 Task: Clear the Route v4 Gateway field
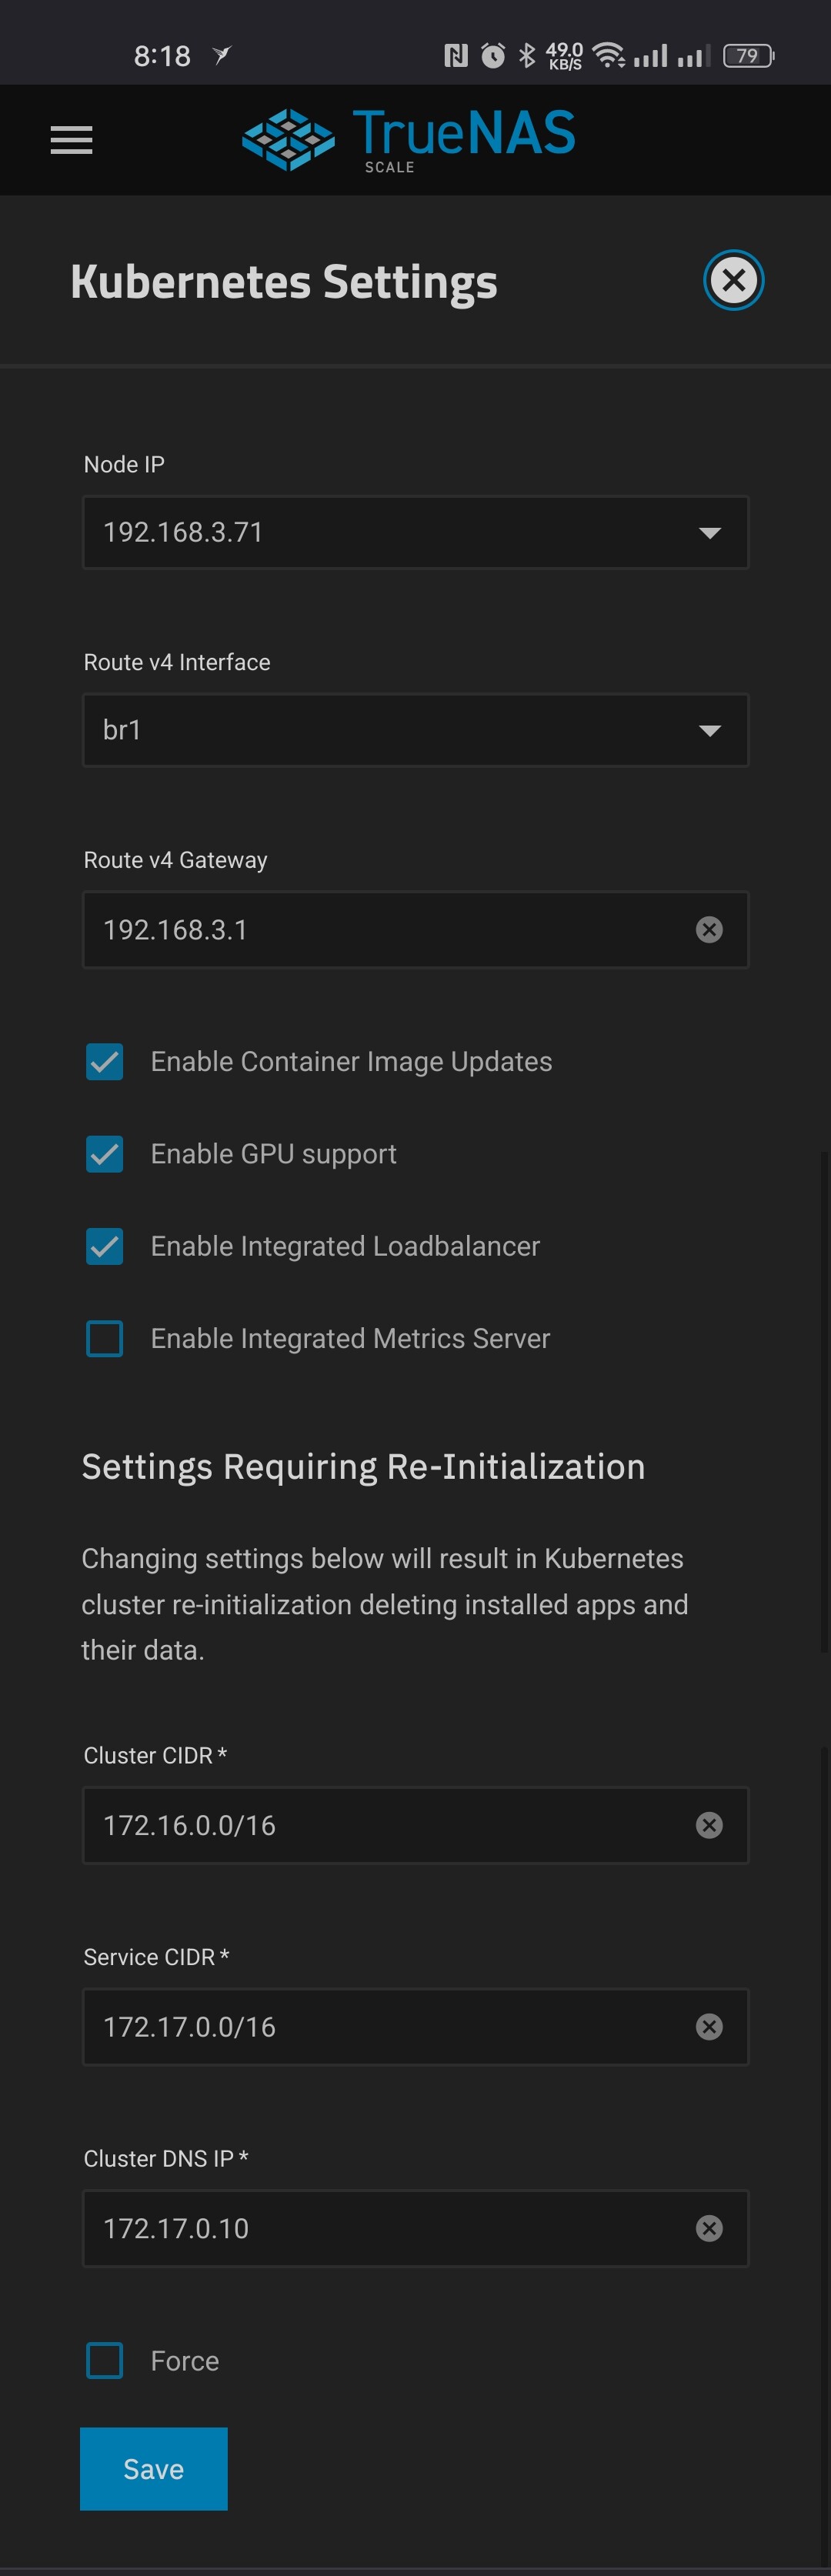[709, 930]
